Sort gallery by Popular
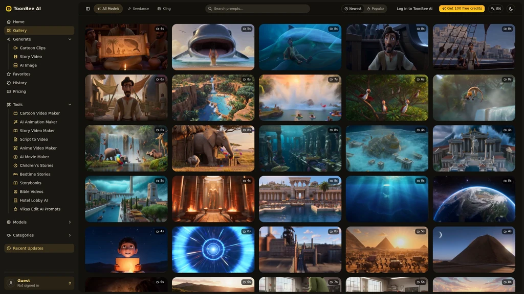 376,9
